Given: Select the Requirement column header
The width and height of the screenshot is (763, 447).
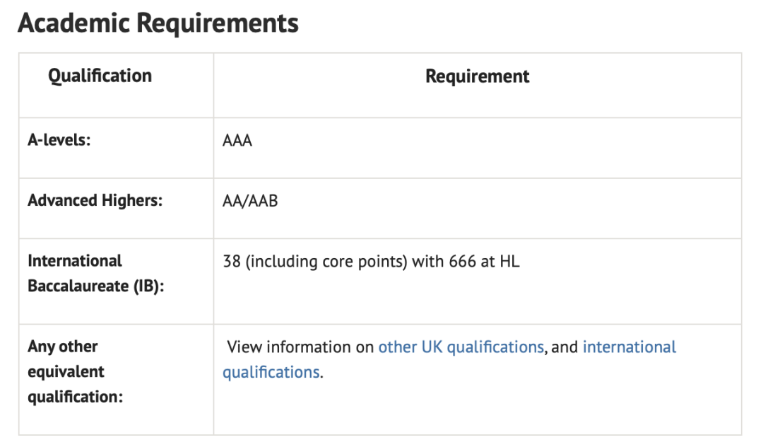Looking at the screenshot, I should (x=478, y=76).
